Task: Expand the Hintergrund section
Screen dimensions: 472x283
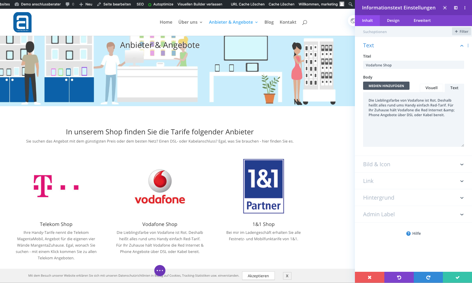Action: pos(413,197)
